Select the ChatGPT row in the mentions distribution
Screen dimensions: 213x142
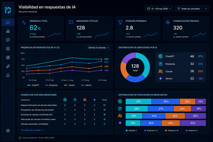click(x=181, y=56)
